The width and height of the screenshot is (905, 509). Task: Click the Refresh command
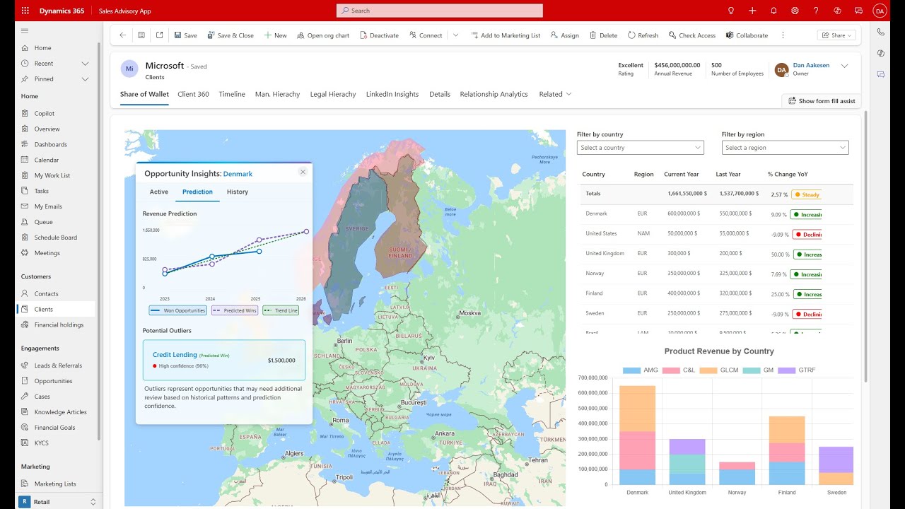click(x=643, y=35)
